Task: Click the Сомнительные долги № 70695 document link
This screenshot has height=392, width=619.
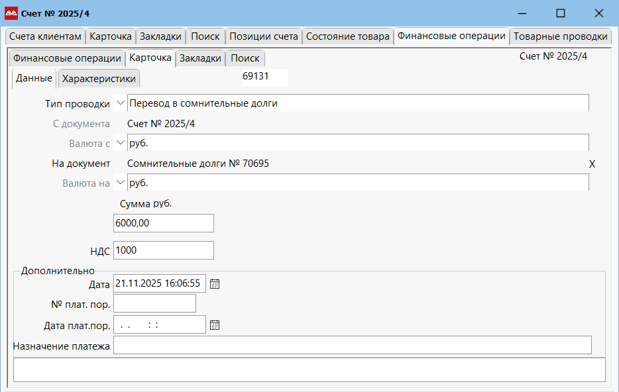Action: 197,164
